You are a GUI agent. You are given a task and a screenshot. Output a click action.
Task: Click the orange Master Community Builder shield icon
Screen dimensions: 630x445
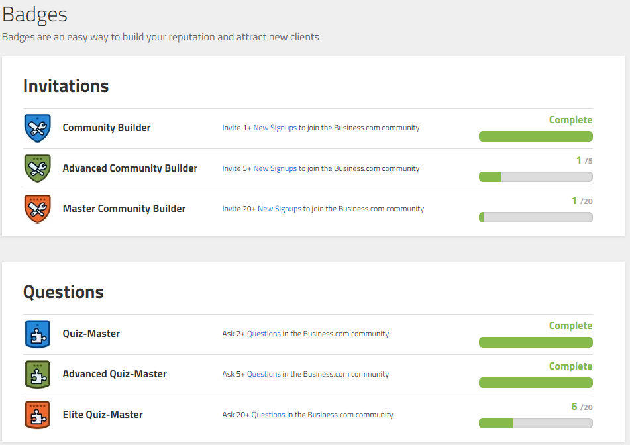click(x=38, y=209)
